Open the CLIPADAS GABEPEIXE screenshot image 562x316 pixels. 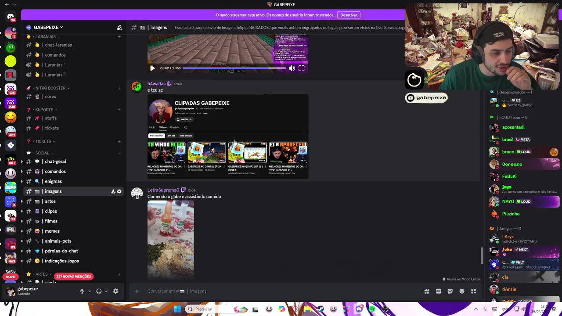228,136
